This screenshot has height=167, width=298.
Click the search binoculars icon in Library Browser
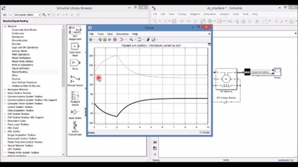tap(44, 15)
